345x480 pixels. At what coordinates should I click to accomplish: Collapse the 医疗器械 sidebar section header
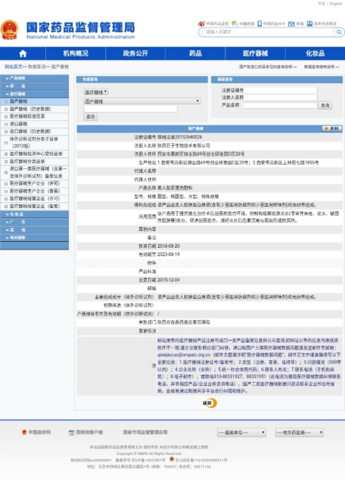(x=34, y=94)
